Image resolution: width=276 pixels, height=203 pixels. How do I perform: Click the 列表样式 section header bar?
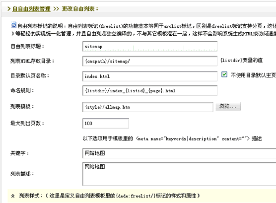click(x=141, y=196)
